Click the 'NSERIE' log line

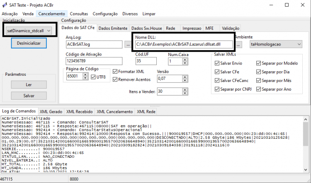click(x=33, y=149)
